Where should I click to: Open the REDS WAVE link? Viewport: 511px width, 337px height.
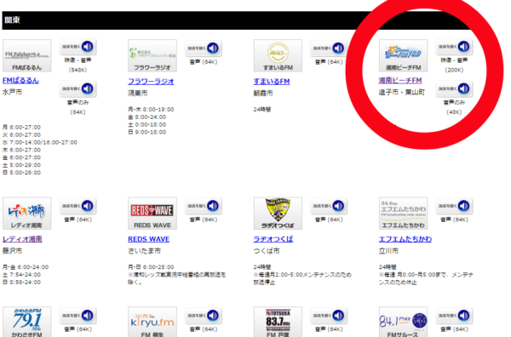[x=148, y=239]
